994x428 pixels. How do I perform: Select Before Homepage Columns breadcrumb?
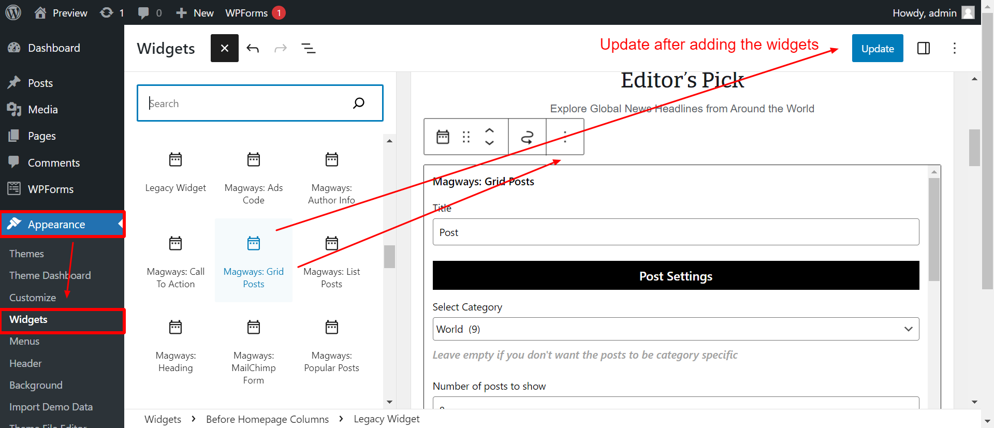(x=267, y=419)
